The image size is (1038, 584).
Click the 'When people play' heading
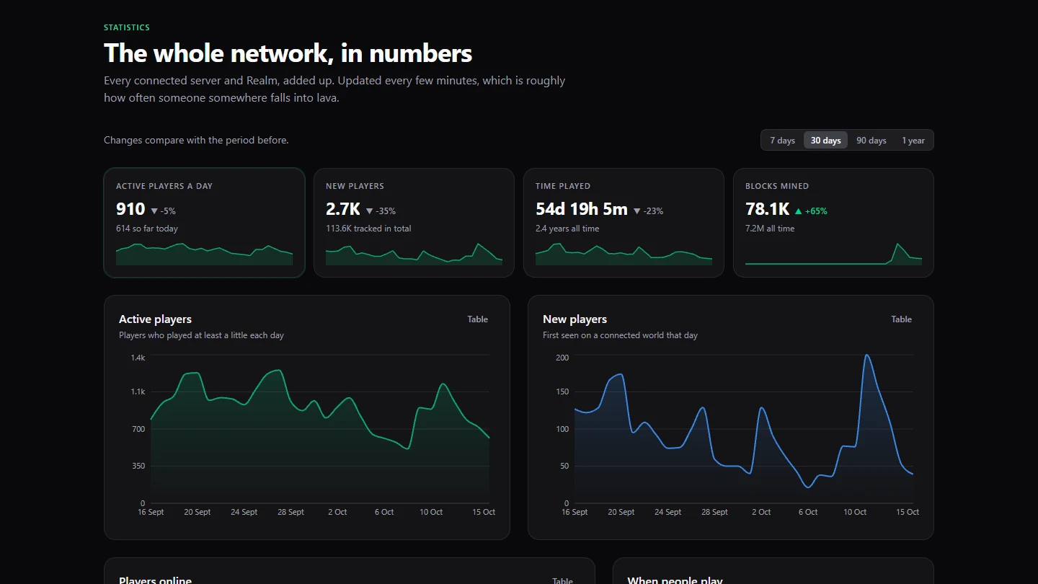point(675,580)
